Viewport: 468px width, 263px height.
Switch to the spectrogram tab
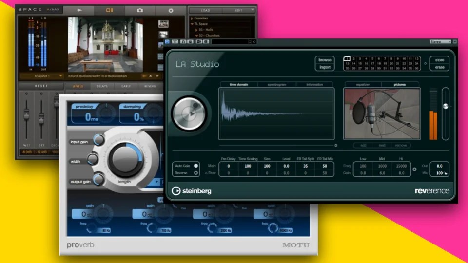(277, 85)
